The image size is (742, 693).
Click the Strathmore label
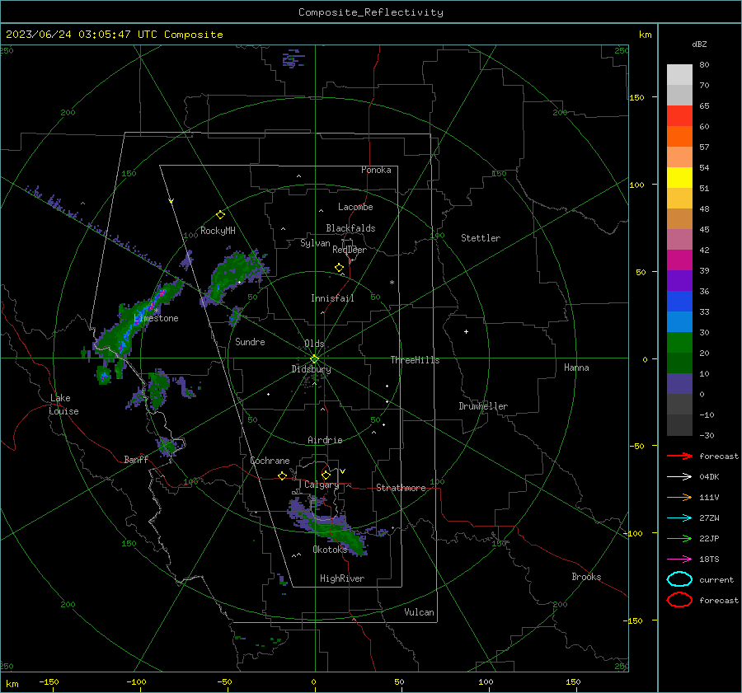401,488
